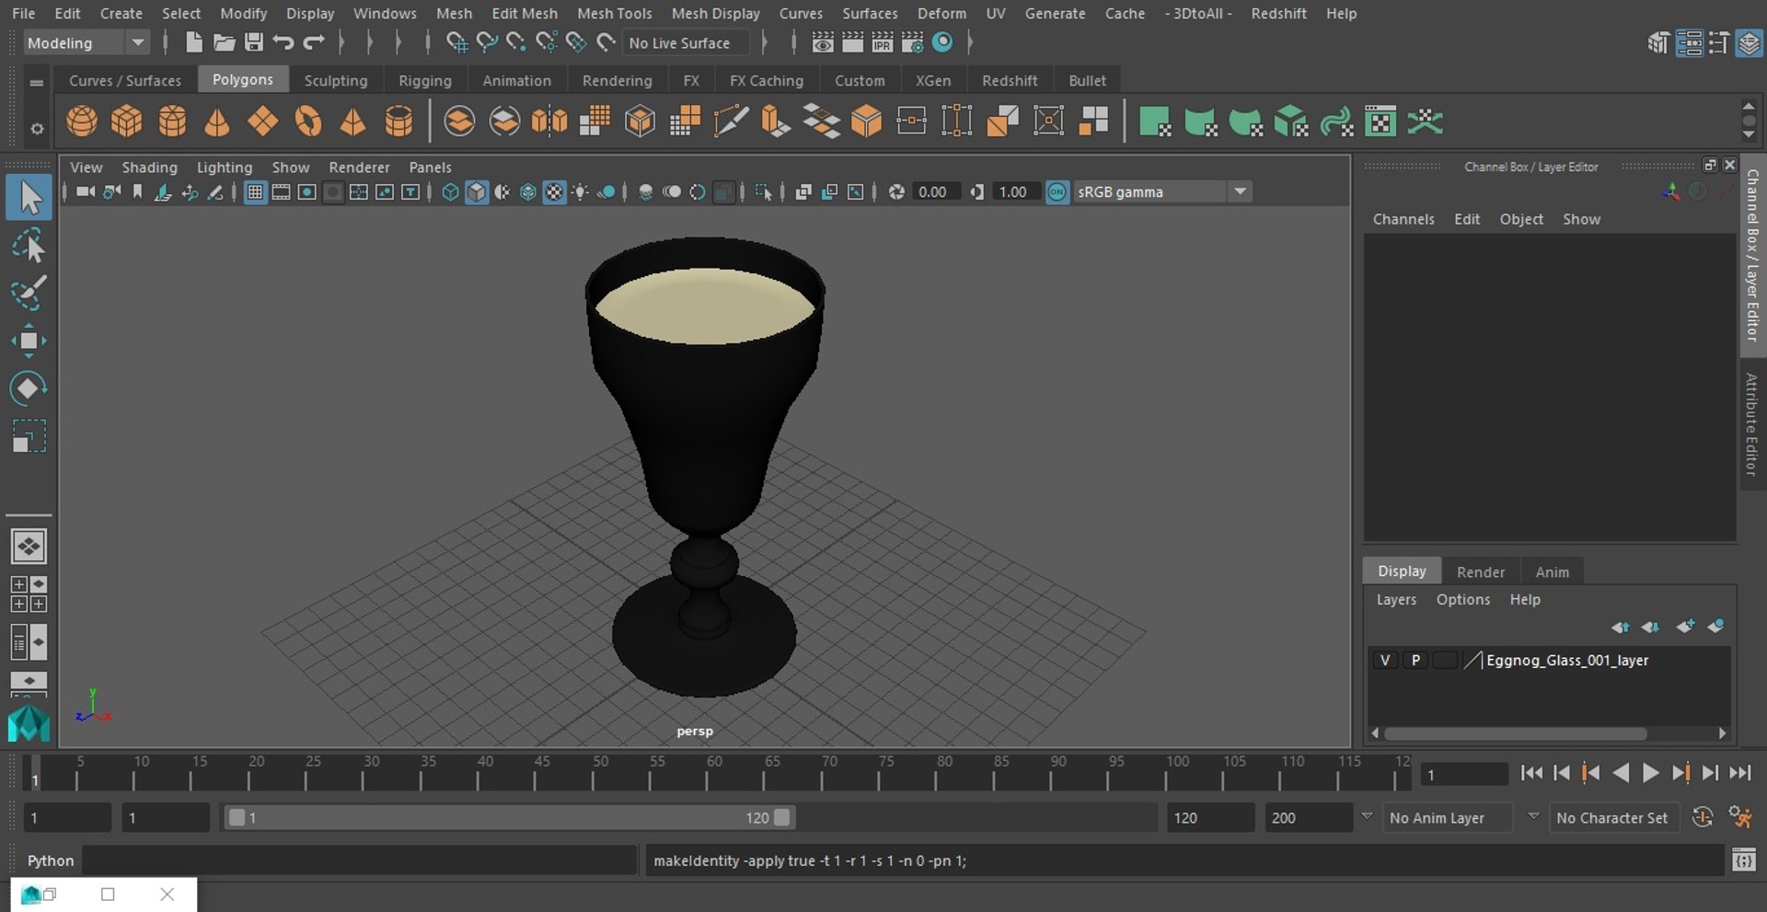1767x912 pixels.
Task: Click the viewport gamma value field 1.00
Action: pyautogui.click(x=1015, y=191)
